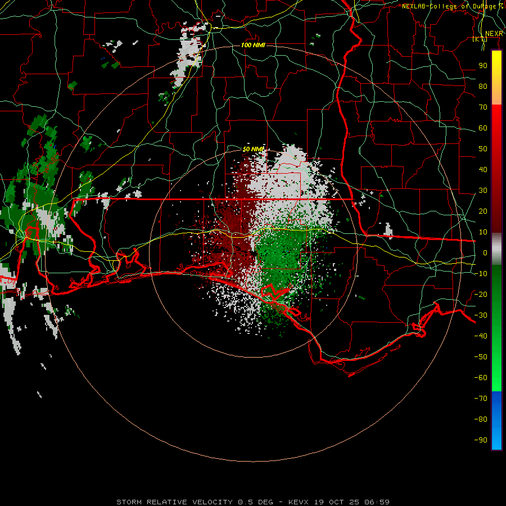Click the yellow top segment of the velocity color bar
The image size is (506, 506).
point(496,78)
